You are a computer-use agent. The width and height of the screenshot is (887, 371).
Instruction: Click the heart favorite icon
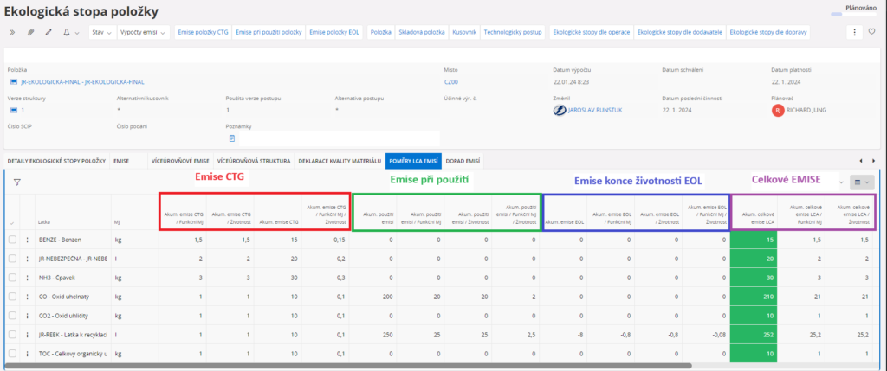point(871,32)
